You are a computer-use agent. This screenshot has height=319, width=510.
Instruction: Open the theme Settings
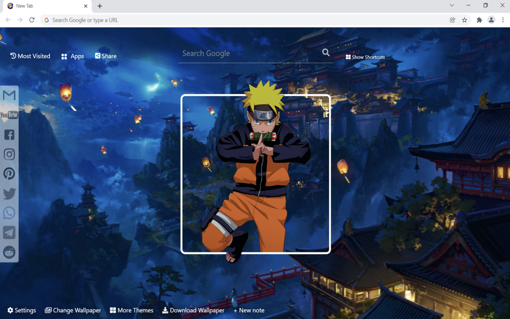coord(22,310)
